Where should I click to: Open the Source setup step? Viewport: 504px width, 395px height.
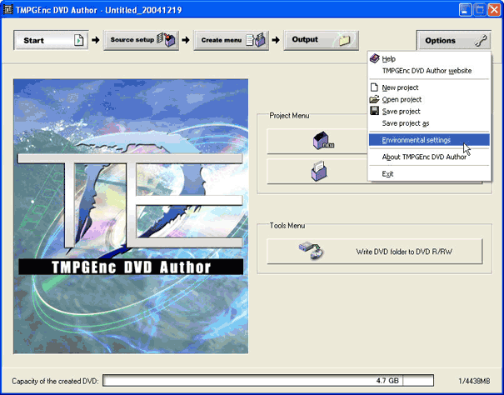click(x=141, y=40)
